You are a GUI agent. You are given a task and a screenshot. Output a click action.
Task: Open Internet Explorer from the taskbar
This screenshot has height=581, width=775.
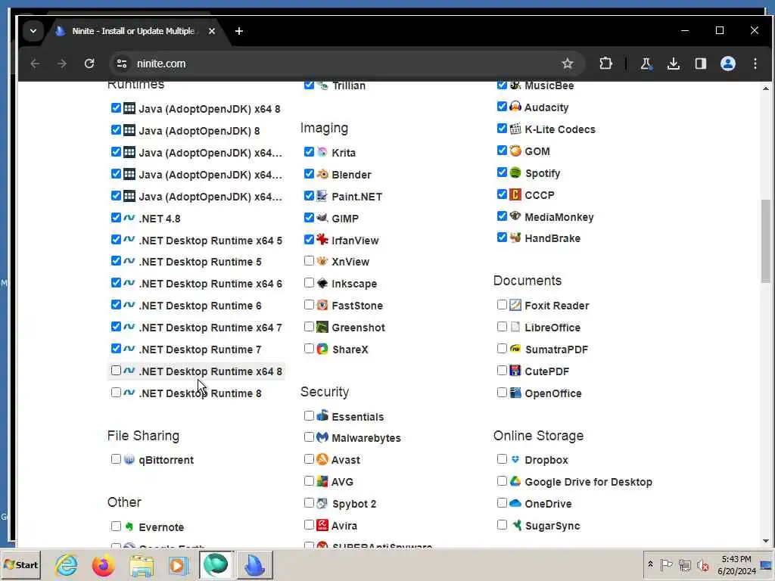pos(67,564)
